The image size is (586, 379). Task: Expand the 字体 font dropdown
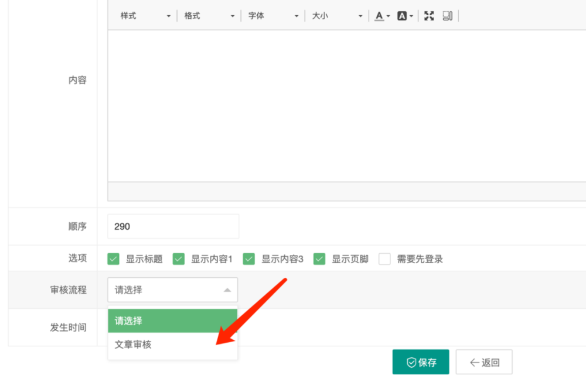(273, 16)
